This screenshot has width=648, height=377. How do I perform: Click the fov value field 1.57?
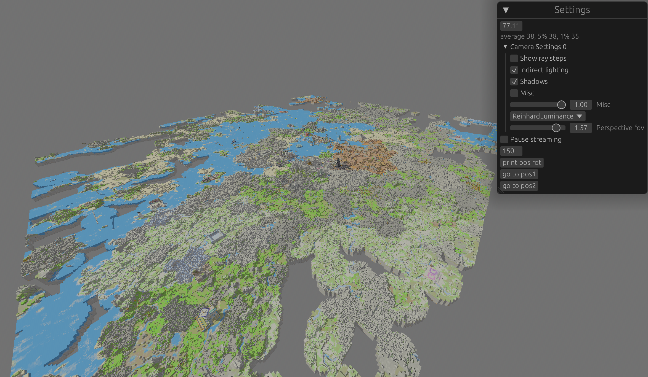(581, 128)
